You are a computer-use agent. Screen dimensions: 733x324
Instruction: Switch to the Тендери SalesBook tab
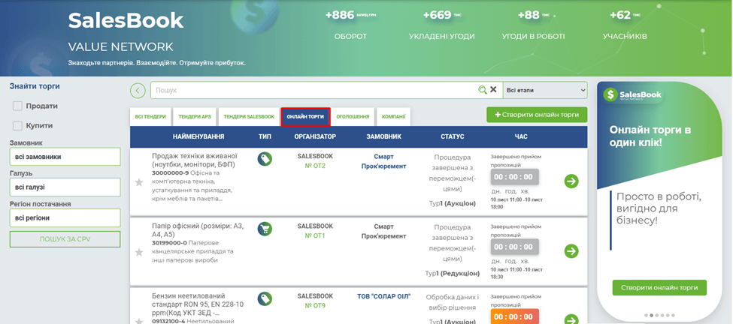pyautogui.click(x=249, y=116)
